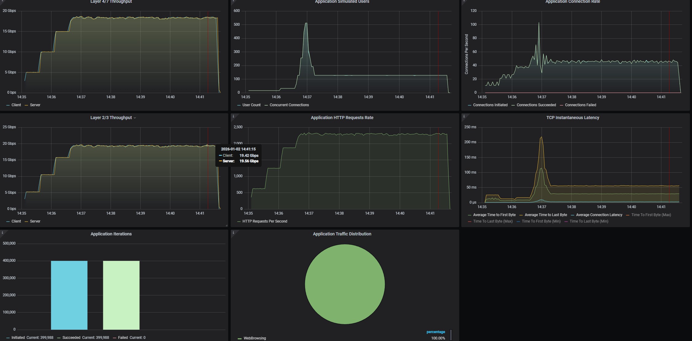The width and height of the screenshot is (692, 341).
Task: Click HTTP Requests Per Second legend label
Action: (265, 221)
